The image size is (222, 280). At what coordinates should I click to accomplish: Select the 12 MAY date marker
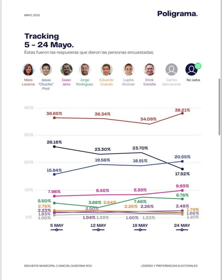(98, 229)
